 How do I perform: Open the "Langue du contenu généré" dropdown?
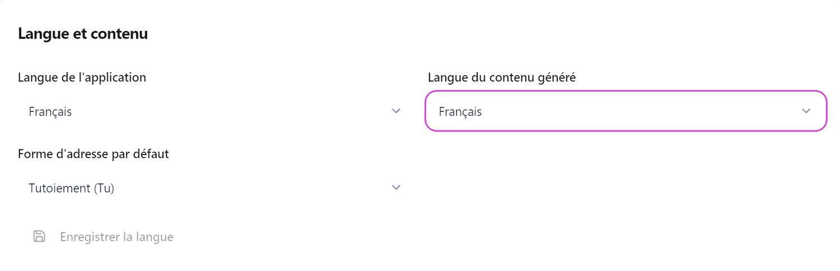(626, 111)
